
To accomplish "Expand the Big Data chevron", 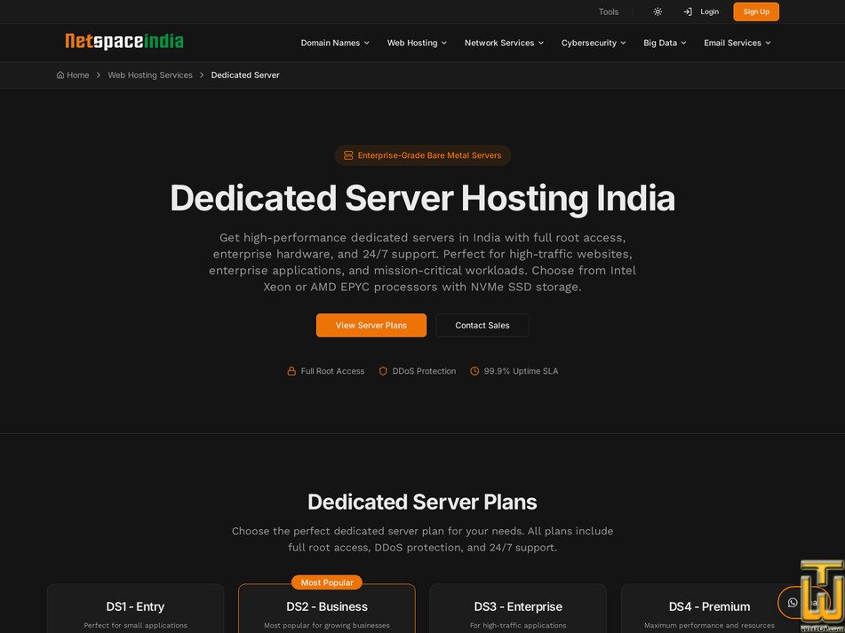I will [683, 44].
